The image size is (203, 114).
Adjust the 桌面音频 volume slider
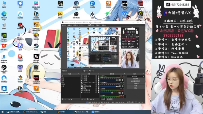(109, 93)
